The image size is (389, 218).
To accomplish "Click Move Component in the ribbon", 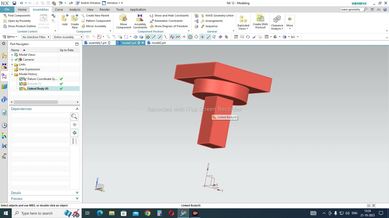I will click(123, 22).
